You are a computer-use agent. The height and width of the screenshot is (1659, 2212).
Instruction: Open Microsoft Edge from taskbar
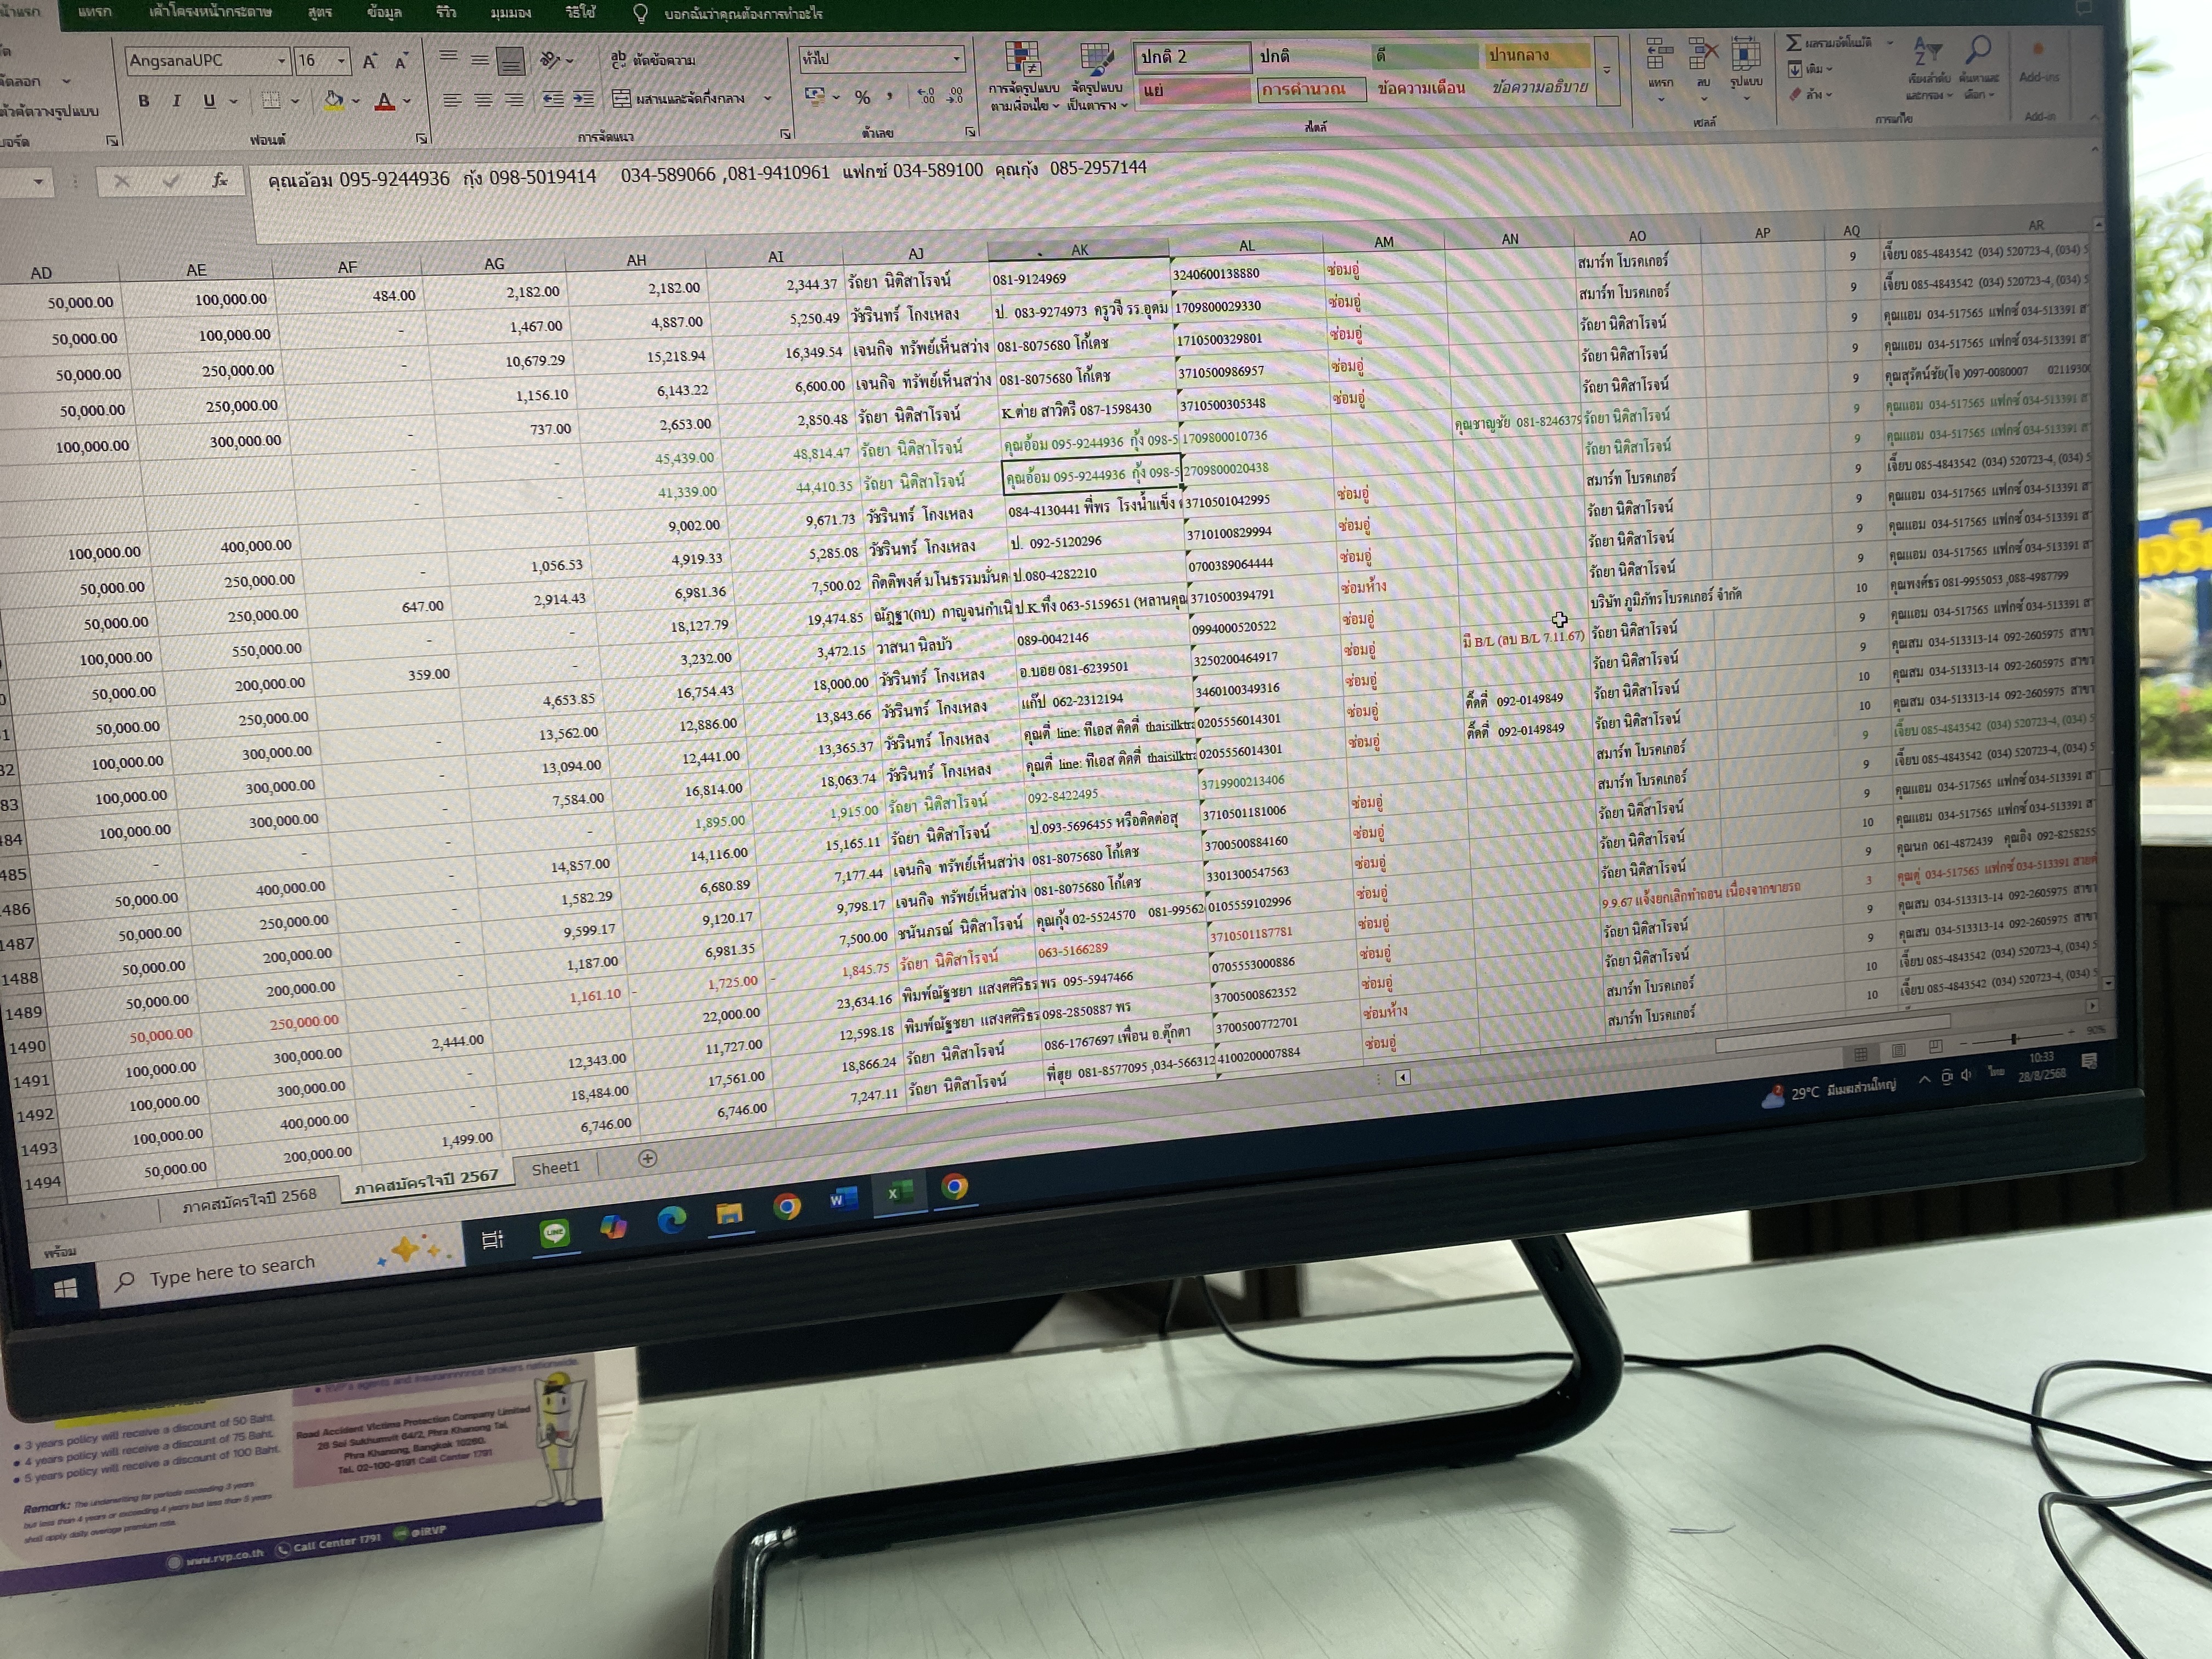(x=671, y=1219)
